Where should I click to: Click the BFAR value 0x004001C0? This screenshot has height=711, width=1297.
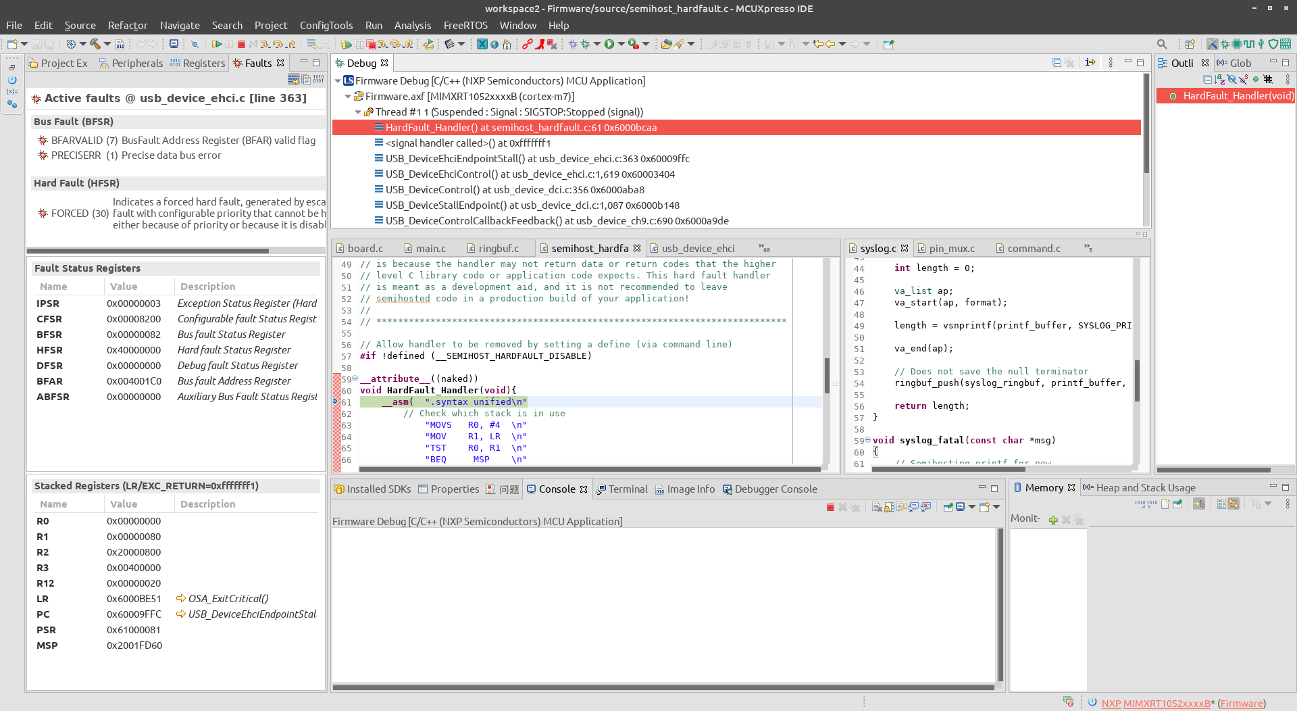[x=134, y=381]
